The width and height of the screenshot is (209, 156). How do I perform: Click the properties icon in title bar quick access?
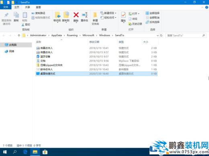(x=8, y=2)
